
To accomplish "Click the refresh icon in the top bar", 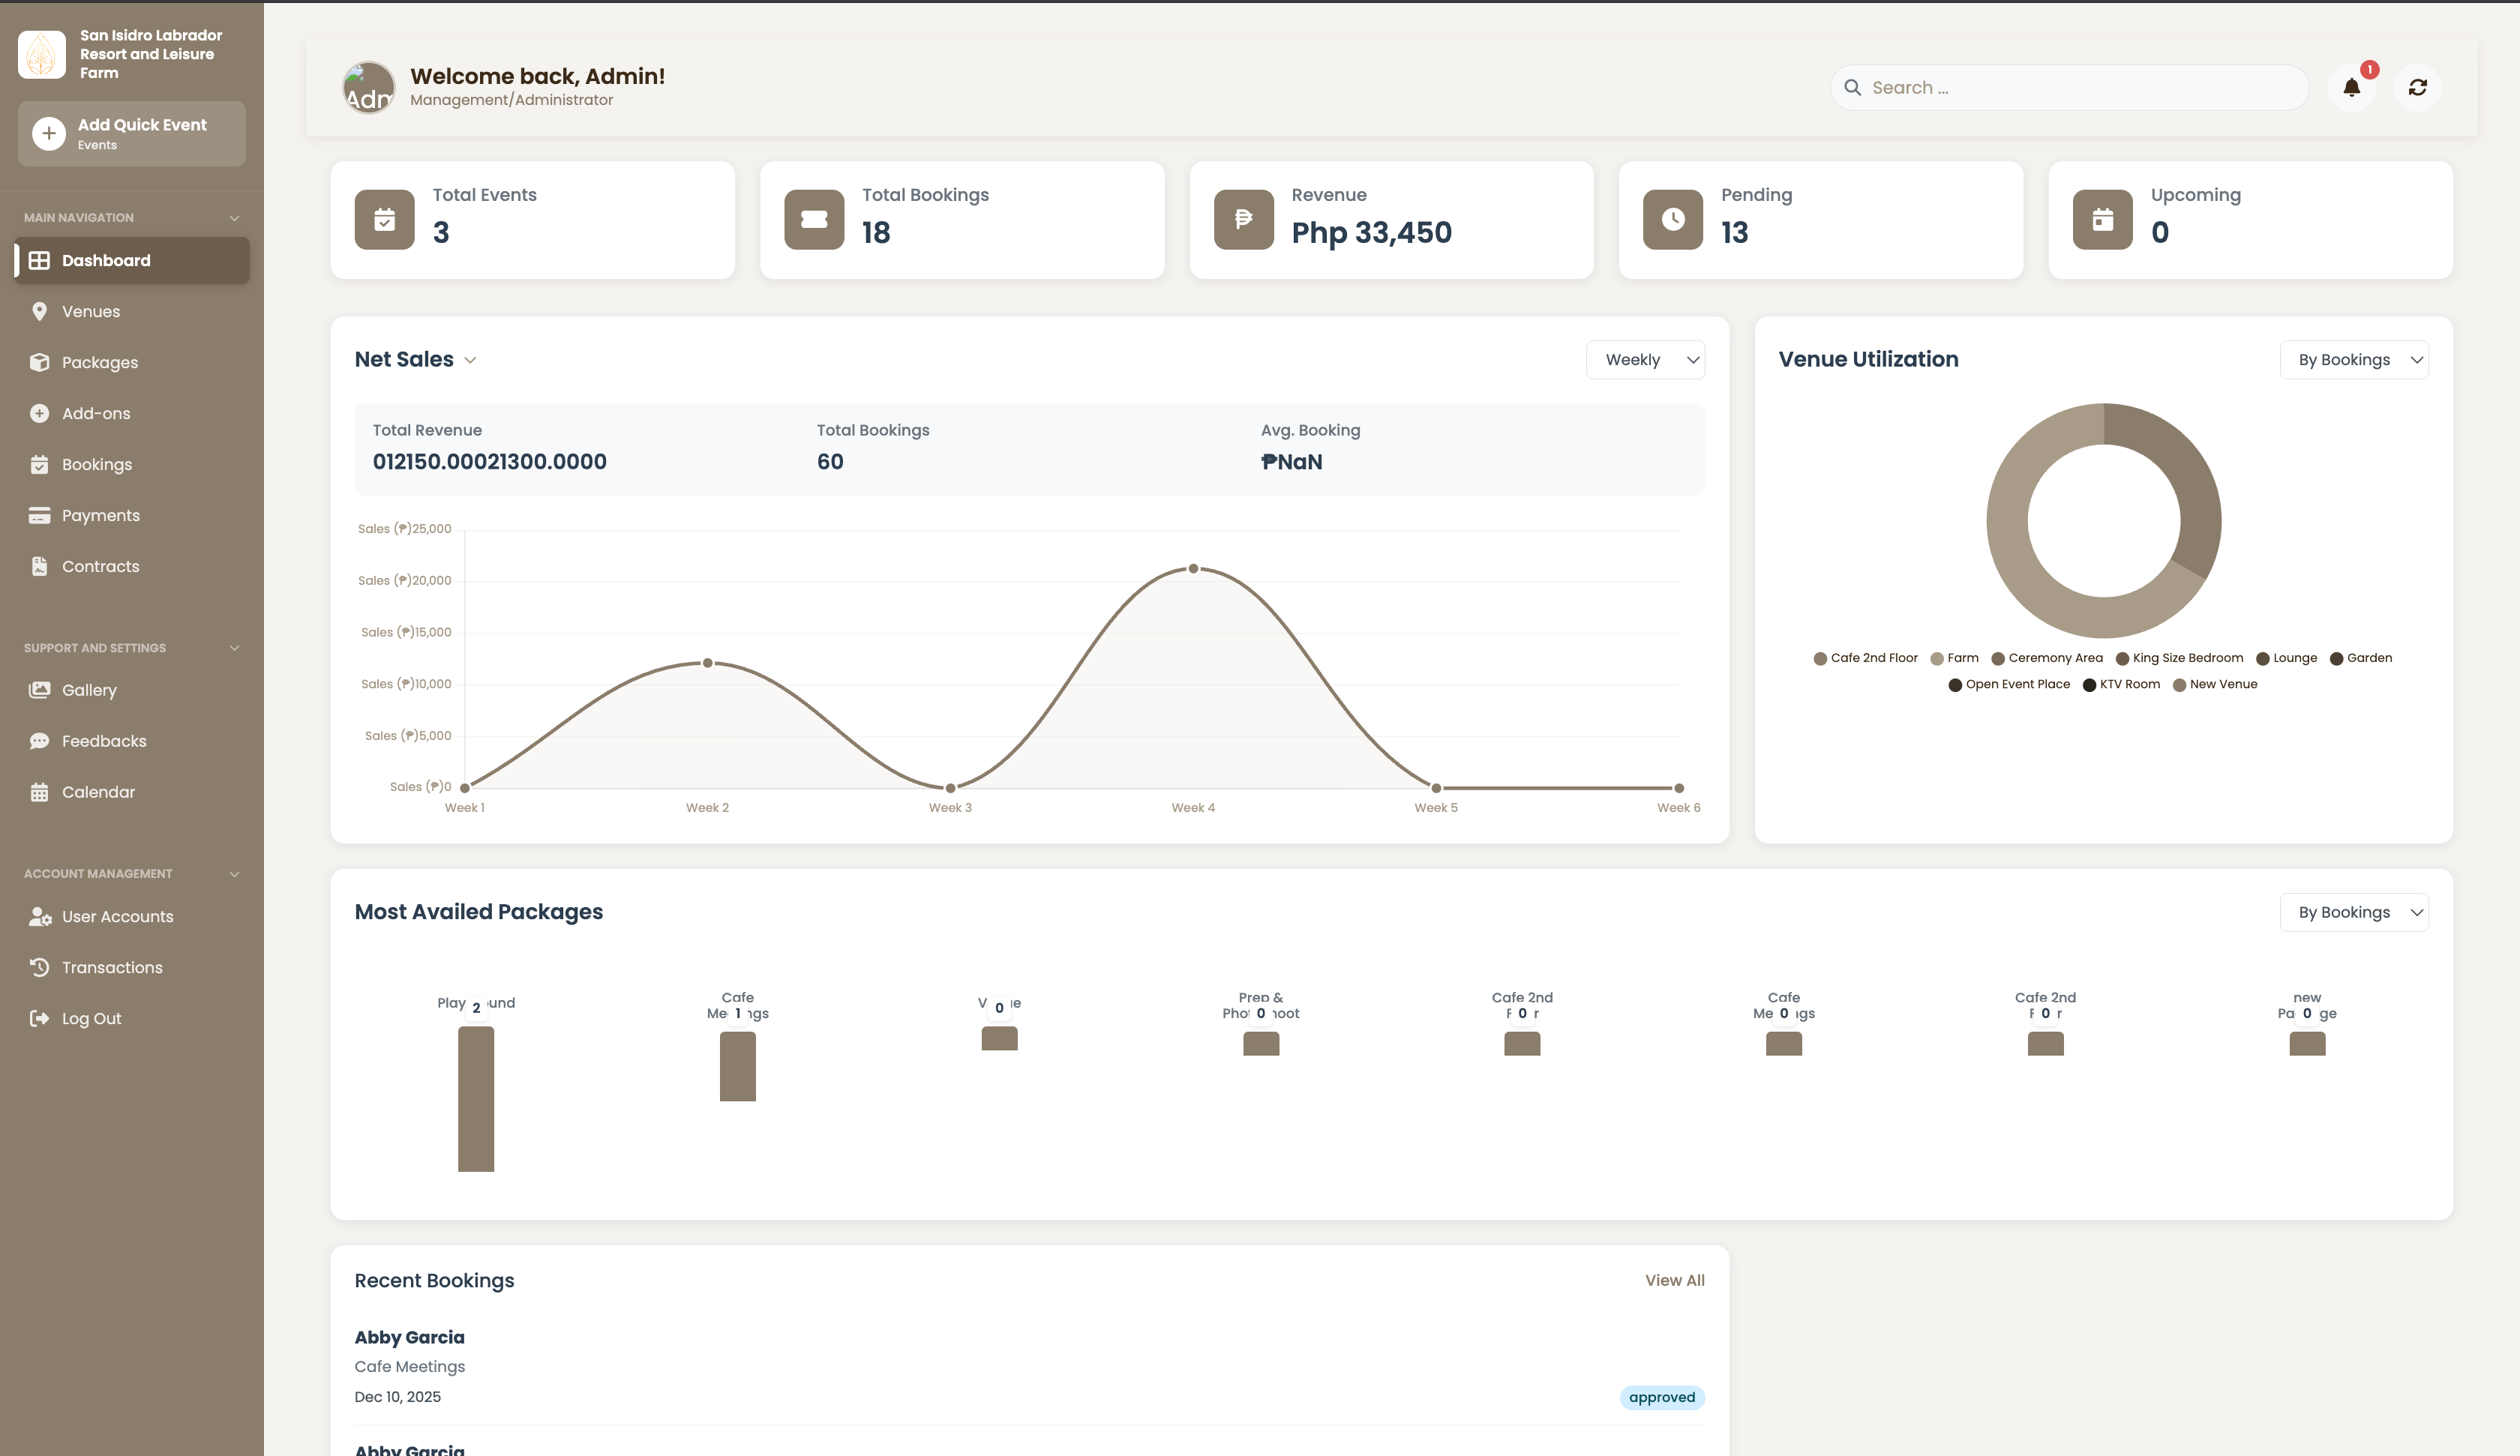I will tap(2418, 87).
